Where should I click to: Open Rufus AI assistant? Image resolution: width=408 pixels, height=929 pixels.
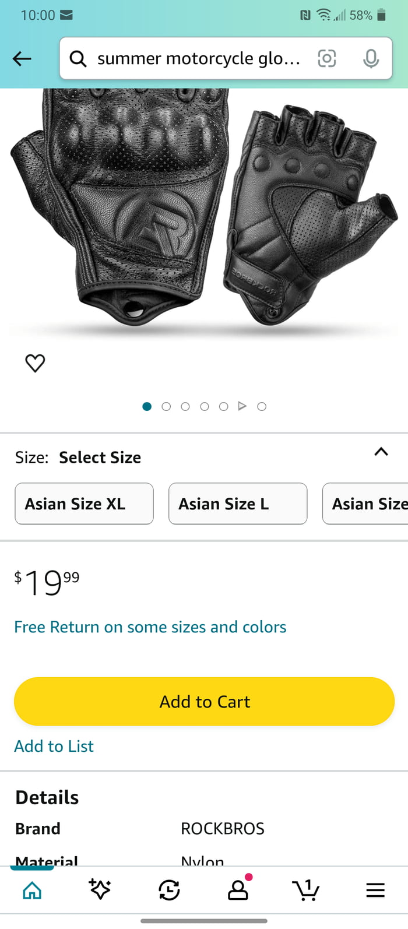coord(100,890)
